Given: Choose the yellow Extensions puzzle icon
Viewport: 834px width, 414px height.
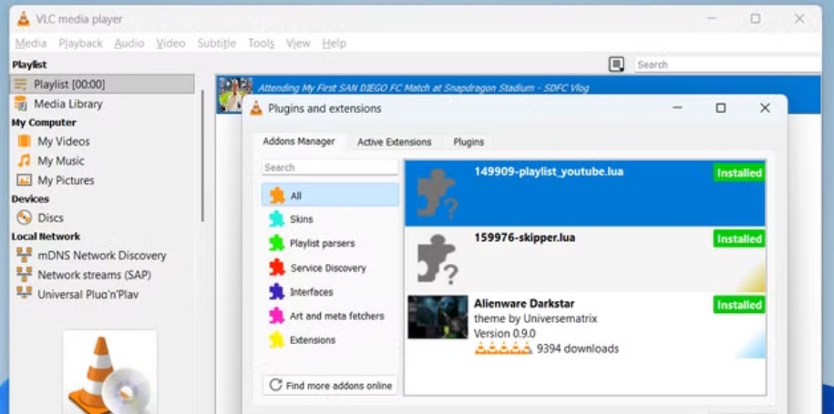Looking at the screenshot, I should [277, 339].
